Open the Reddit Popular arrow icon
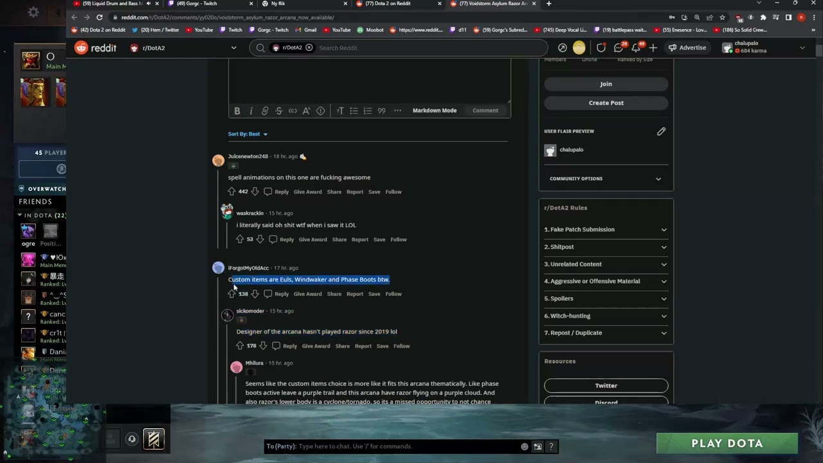Image resolution: width=823 pixels, height=463 pixels. pyautogui.click(x=563, y=48)
